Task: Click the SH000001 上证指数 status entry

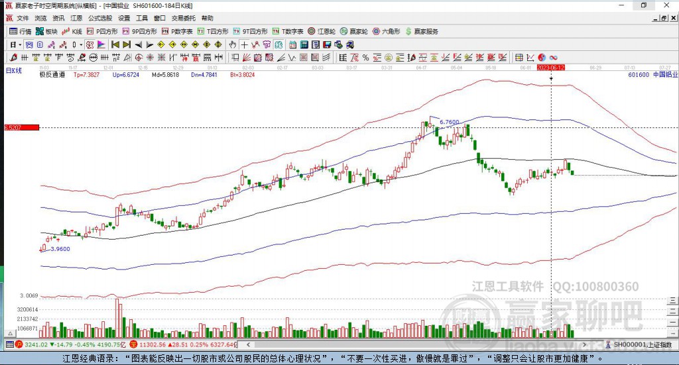Action: point(643,344)
